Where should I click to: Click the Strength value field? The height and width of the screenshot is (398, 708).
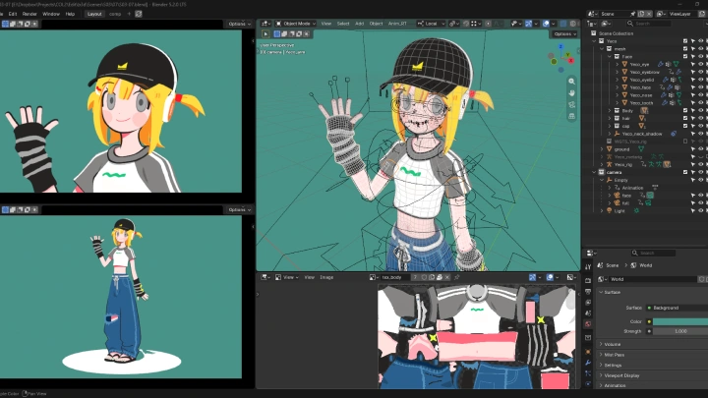[680, 331]
